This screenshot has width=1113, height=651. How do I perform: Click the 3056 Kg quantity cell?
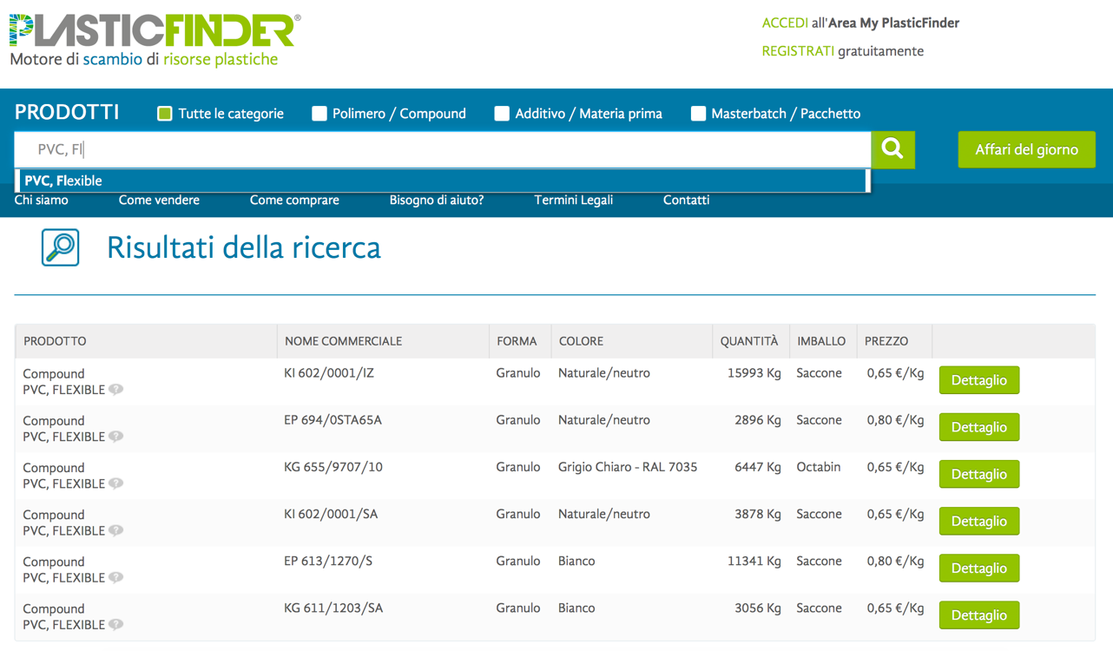pyautogui.click(x=757, y=608)
